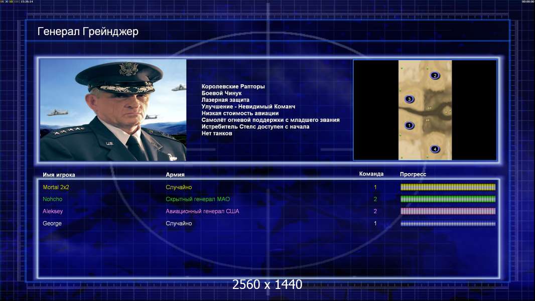The image size is (535, 301).
Task: Click column header 'Прогресс'
Action: [x=413, y=174]
